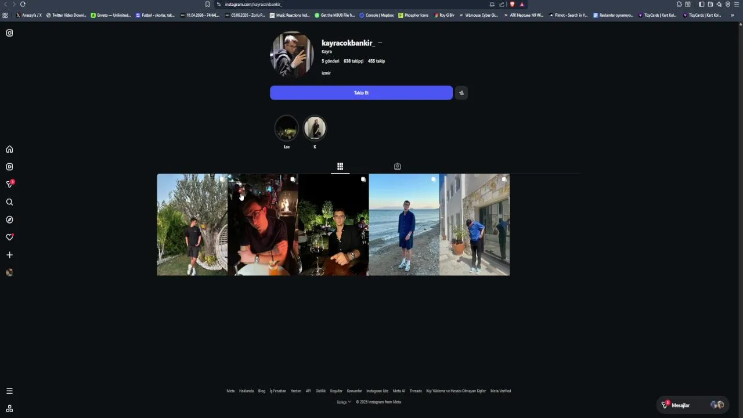
Task: Click '5 gönderi' posts count
Action: coord(330,61)
